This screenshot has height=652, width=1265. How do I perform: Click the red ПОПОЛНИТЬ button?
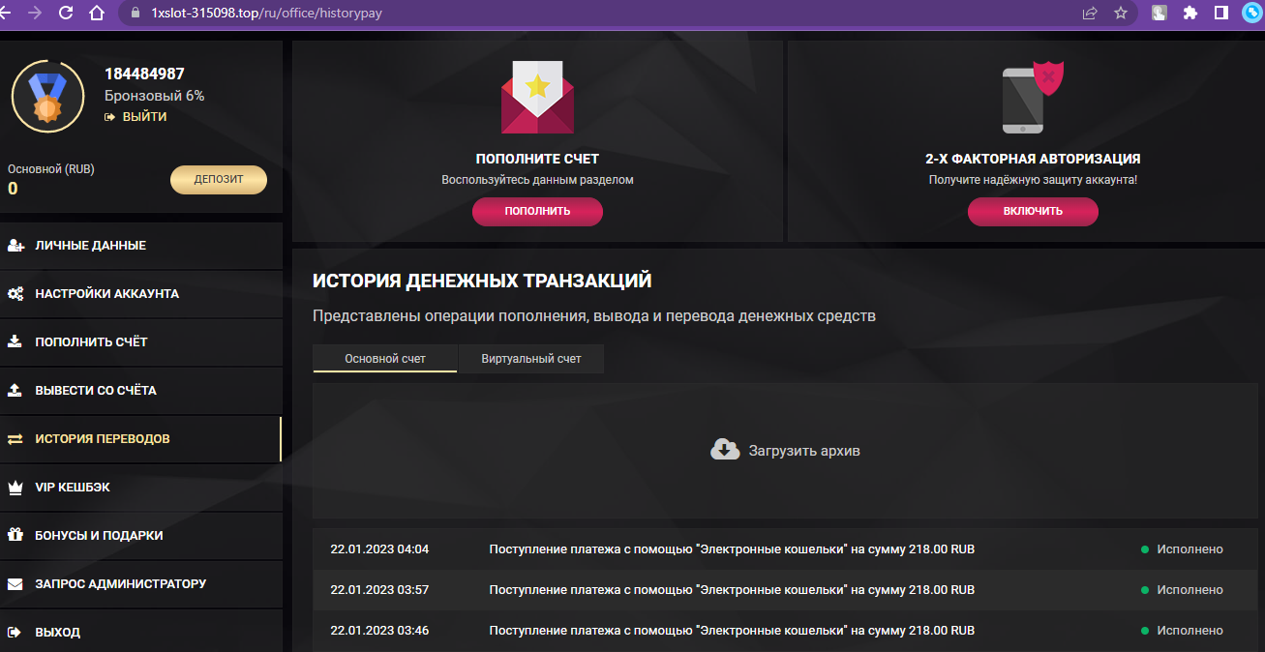point(537,211)
